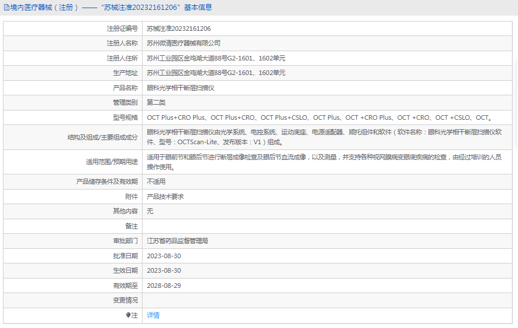Click the page heading 基本信息 title
Viewport: 518px width, 328px height.
[x=198, y=7]
